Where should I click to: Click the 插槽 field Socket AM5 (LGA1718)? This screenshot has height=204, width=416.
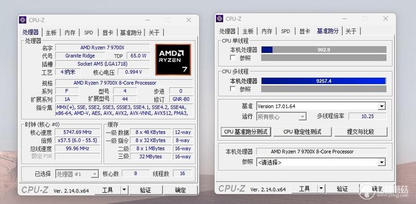tap(102, 64)
